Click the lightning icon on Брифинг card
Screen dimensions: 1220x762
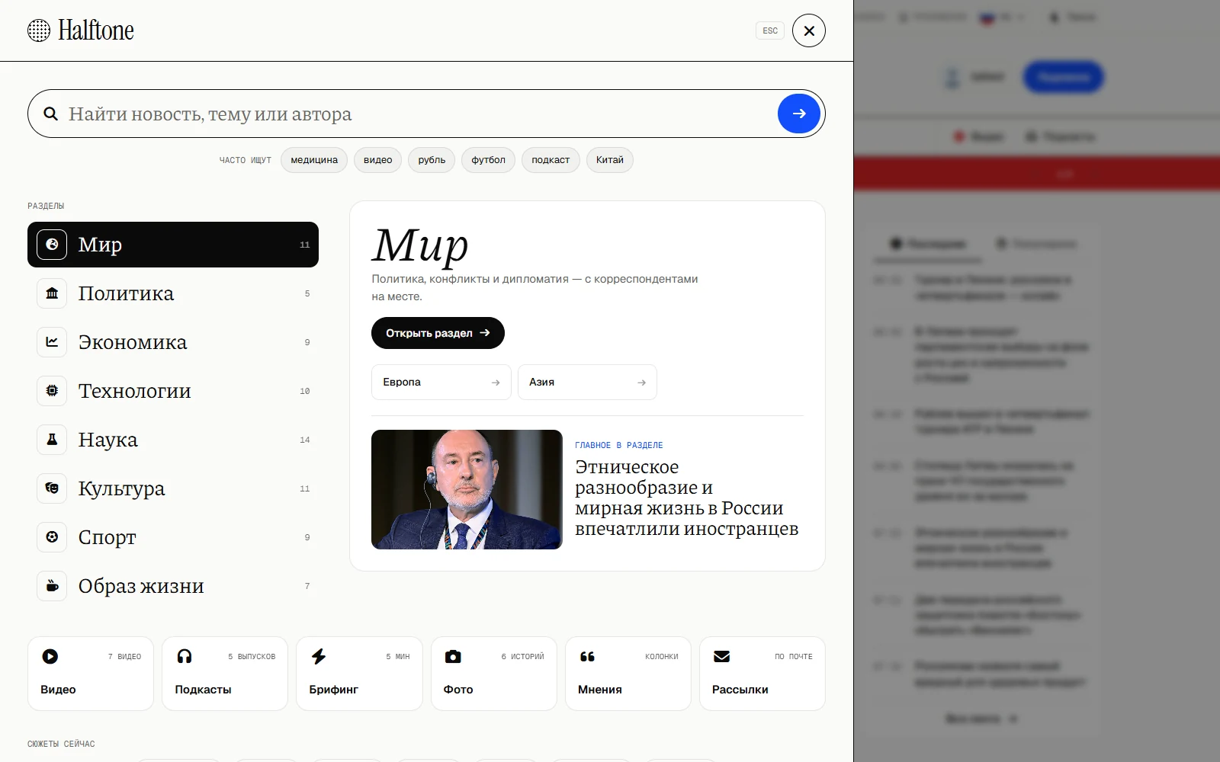(319, 656)
